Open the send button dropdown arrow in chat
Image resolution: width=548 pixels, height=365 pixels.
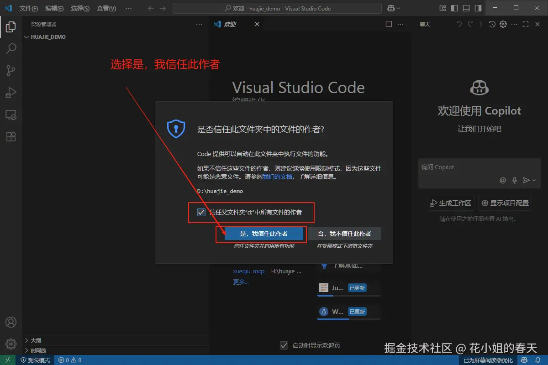click(534, 180)
